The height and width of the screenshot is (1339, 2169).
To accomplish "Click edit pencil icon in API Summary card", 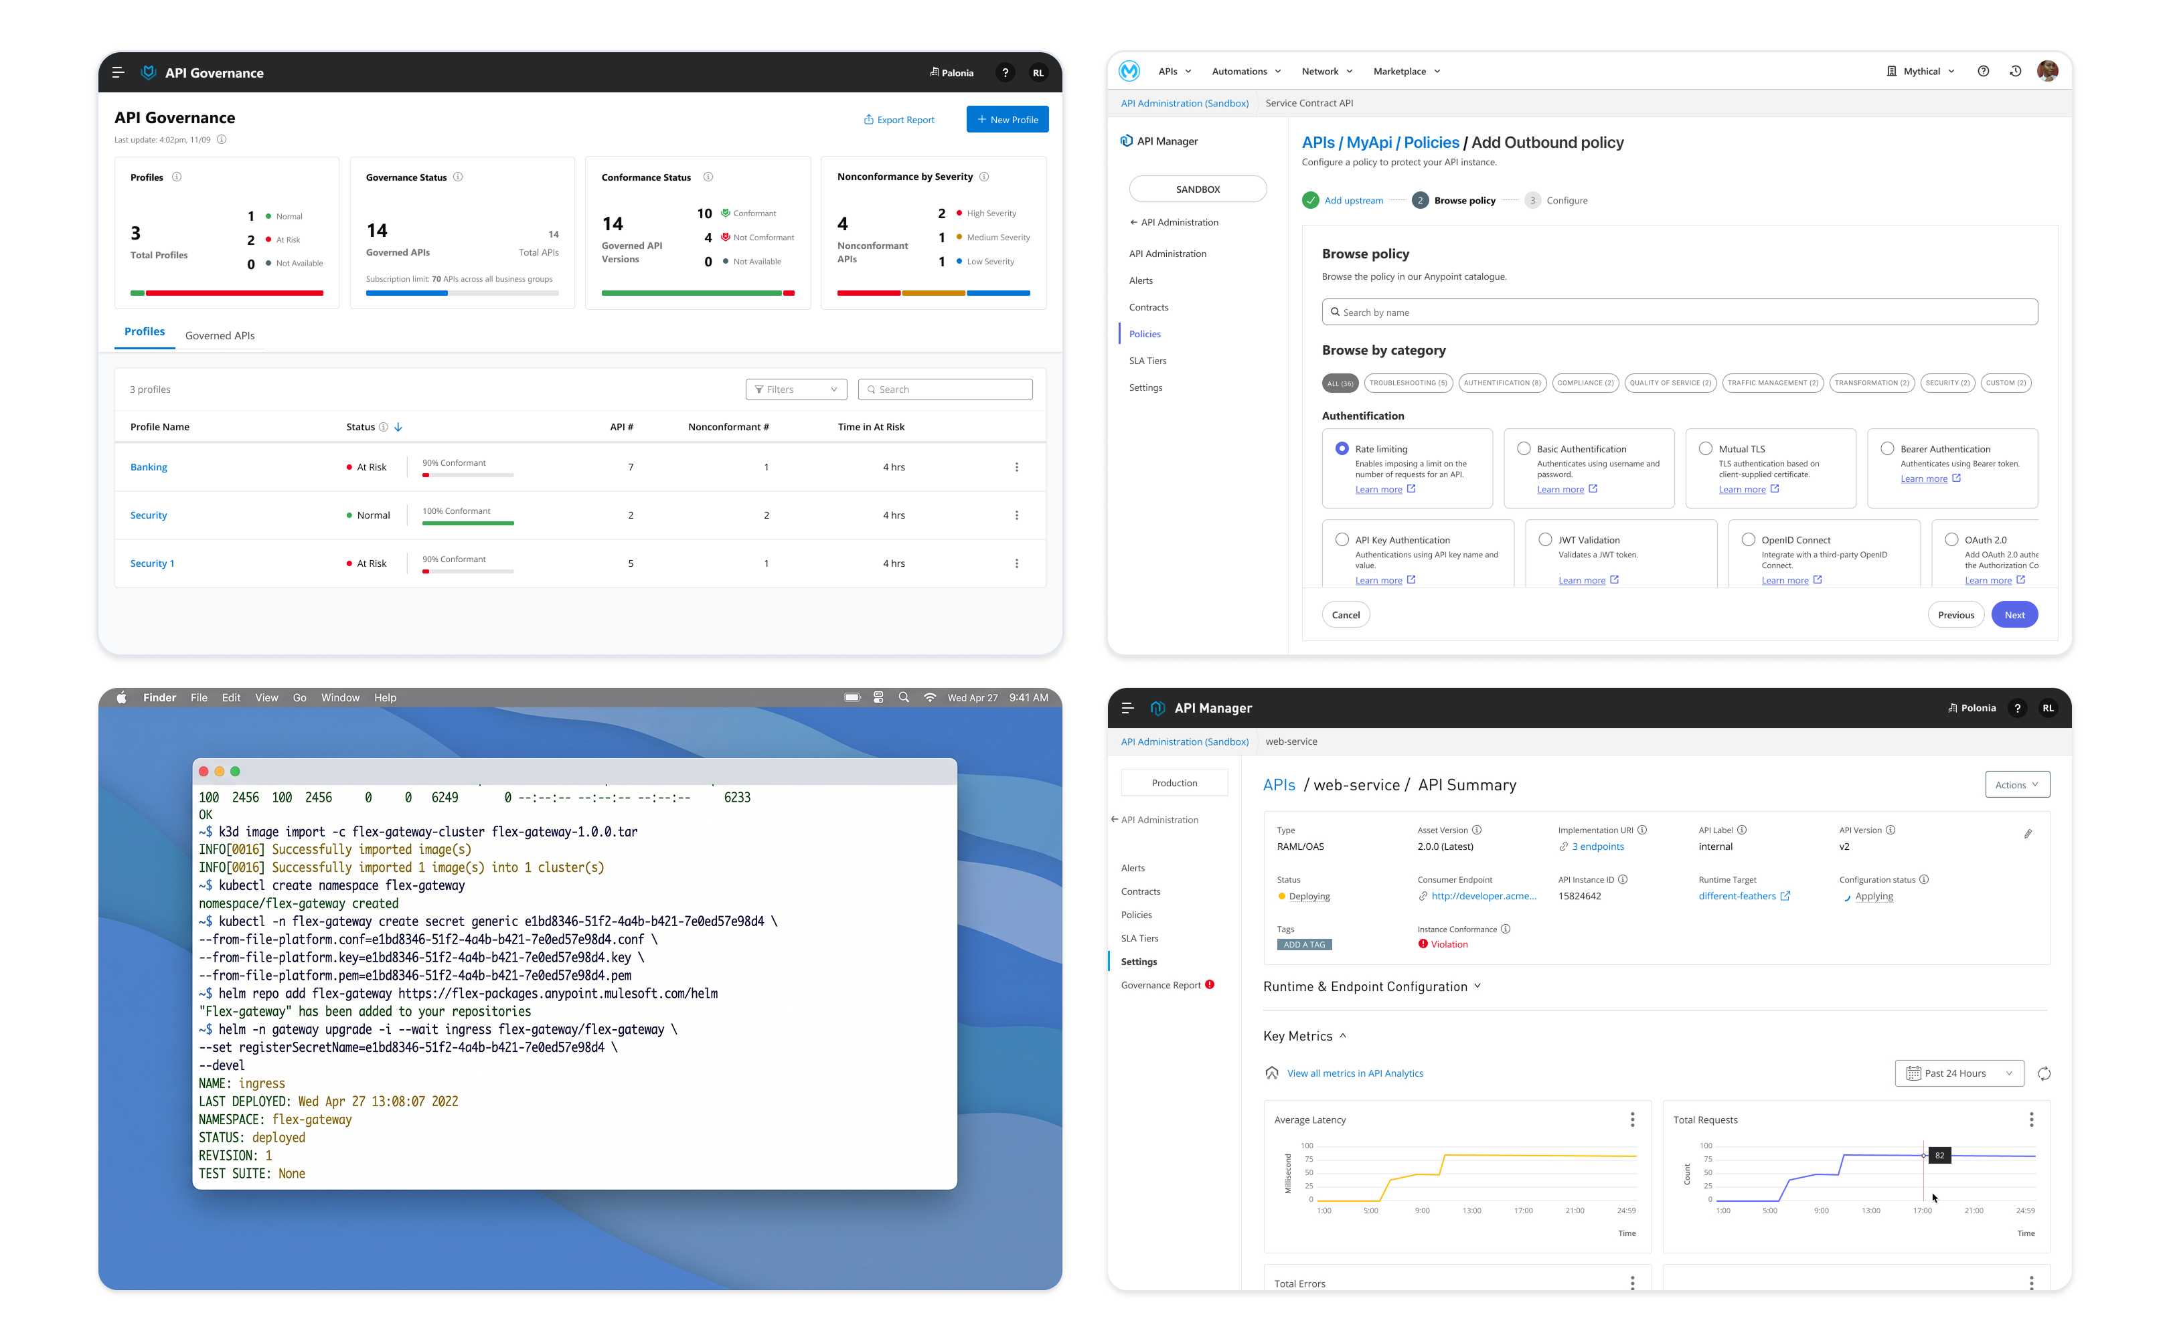I will coord(2027,833).
